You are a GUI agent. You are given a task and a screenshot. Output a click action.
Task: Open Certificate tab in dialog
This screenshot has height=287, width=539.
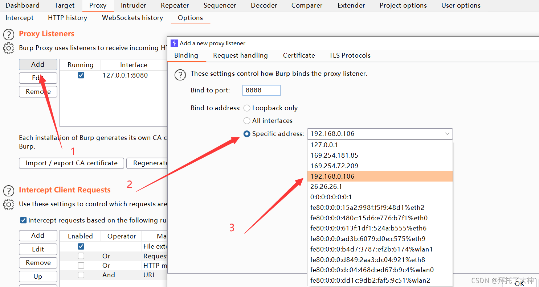(x=299, y=55)
